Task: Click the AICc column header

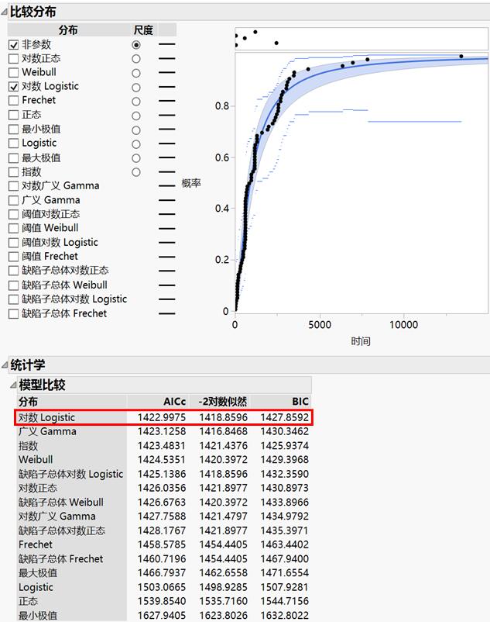Action: tap(174, 402)
